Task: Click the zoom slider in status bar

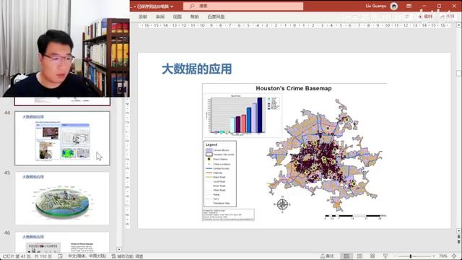Action: point(411,256)
